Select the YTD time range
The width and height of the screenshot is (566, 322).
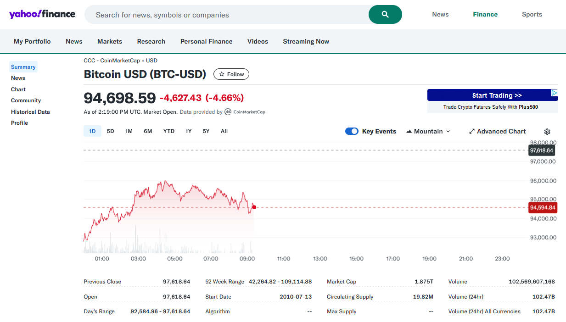point(169,131)
